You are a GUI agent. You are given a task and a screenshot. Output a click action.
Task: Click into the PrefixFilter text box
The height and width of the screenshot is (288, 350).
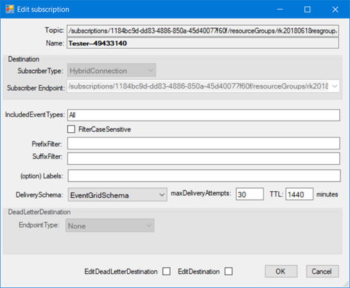click(x=204, y=143)
